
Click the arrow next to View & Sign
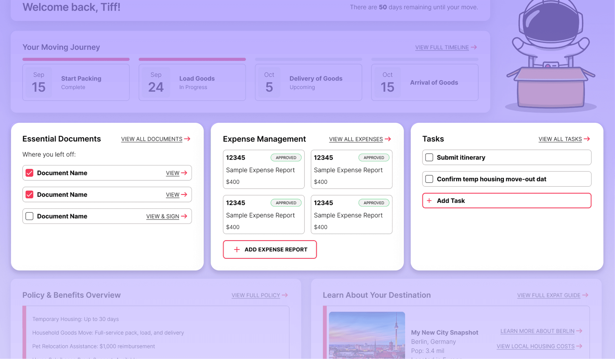[184, 216]
